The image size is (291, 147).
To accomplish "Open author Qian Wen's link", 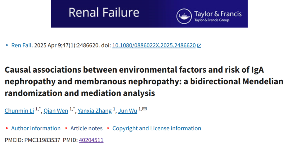I will (x=56, y=111).
